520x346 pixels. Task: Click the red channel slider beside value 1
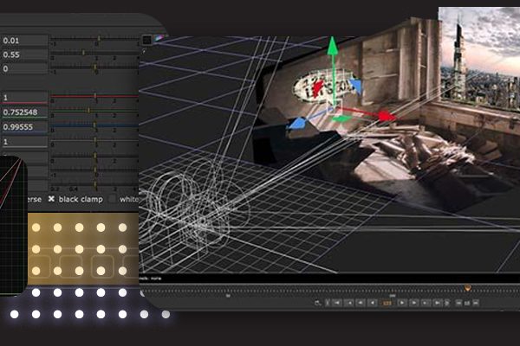94,98
